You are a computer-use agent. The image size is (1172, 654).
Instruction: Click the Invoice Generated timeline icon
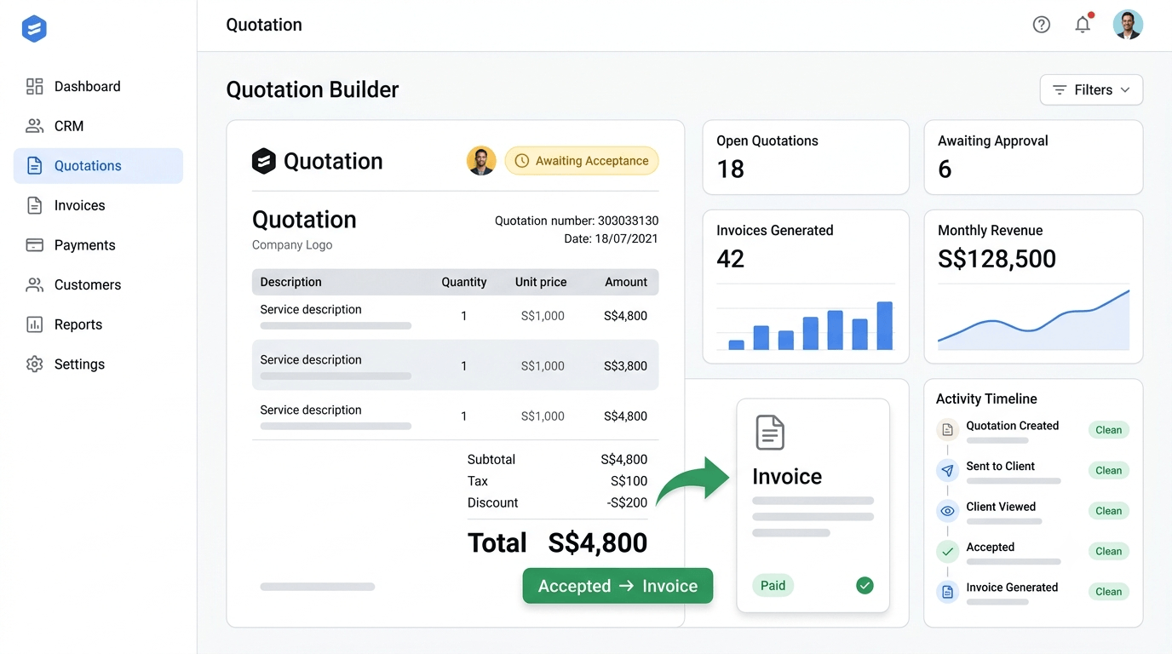947,592
